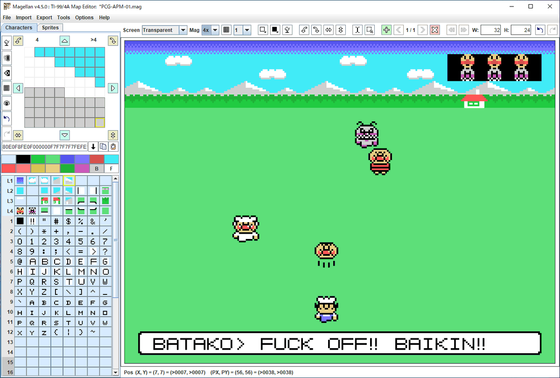Screen dimensions: 560x378
Task: Select the question mark character tile
Action: pyautogui.click(x=105, y=251)
